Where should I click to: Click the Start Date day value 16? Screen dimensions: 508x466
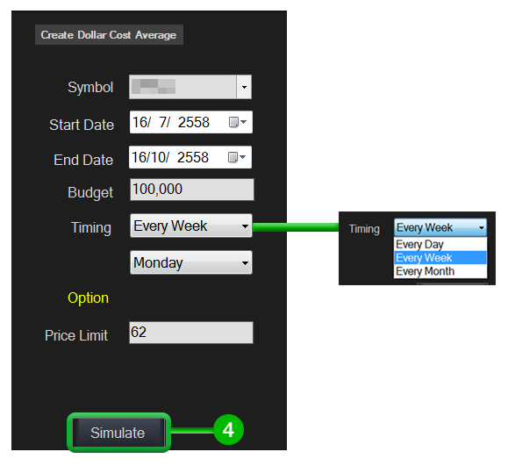point(141,122)
